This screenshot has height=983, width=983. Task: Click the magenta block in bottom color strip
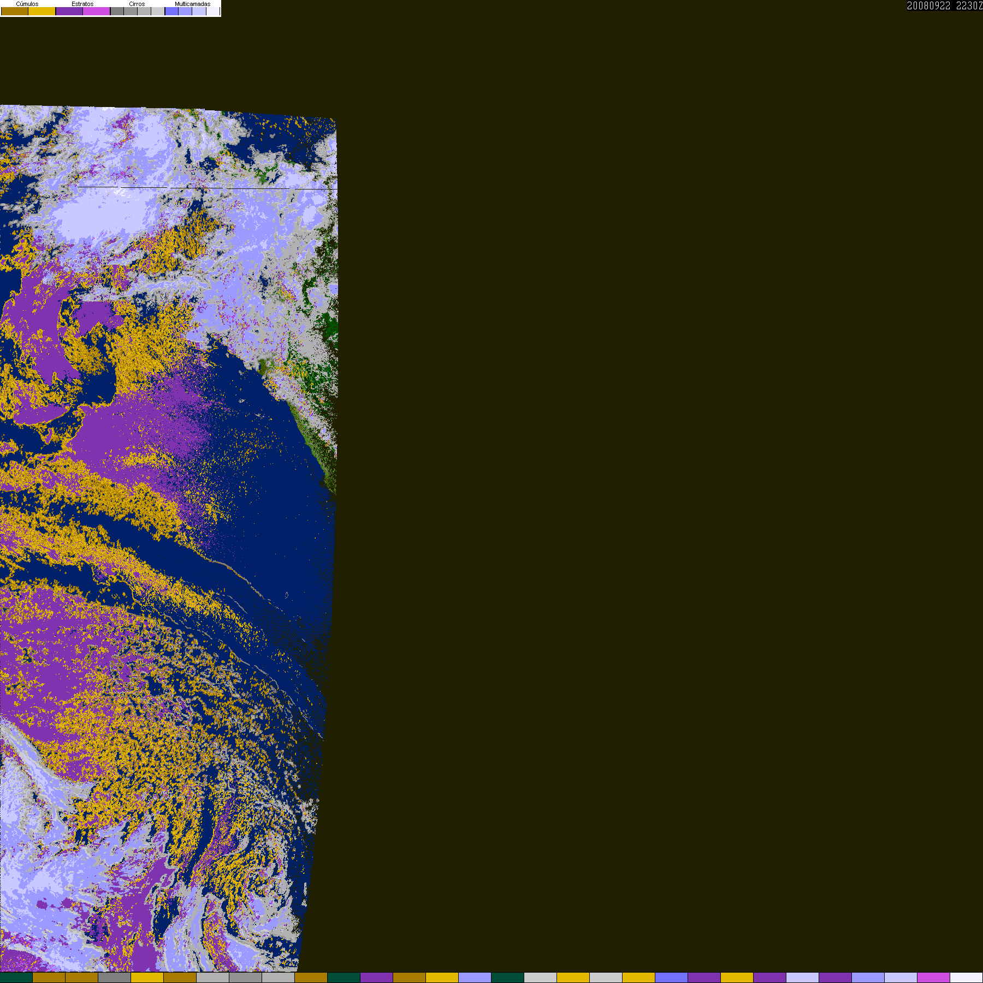933,978
